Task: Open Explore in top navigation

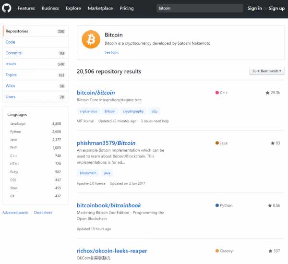Action: pyautogui.click(x=73, y=8)
